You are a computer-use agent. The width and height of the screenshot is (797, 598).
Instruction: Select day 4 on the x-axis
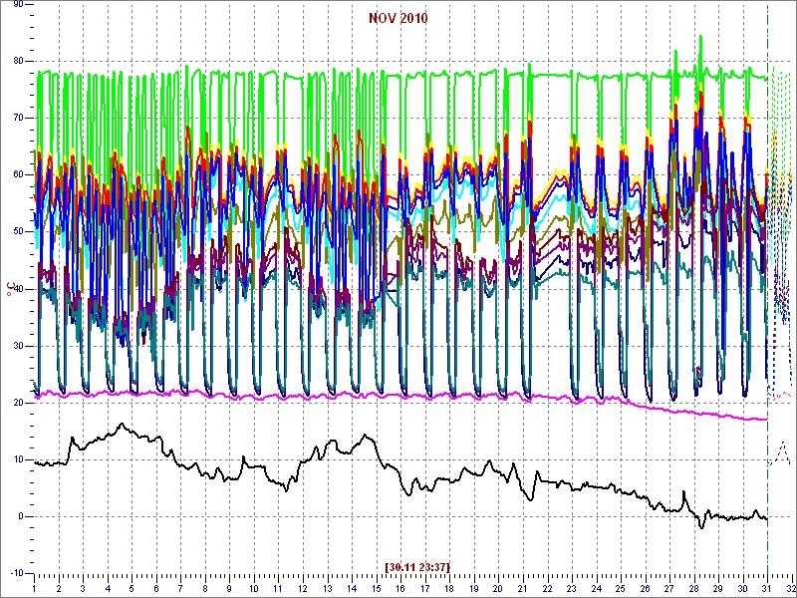pyautogui.click(x=108, y=588)
